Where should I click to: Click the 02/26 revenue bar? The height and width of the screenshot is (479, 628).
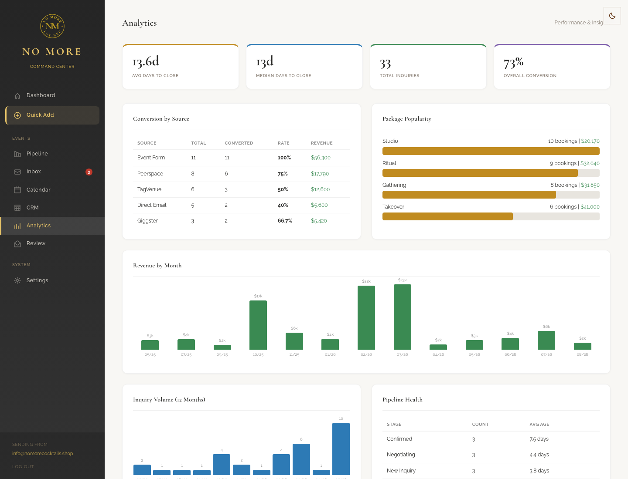pos(366,317)
